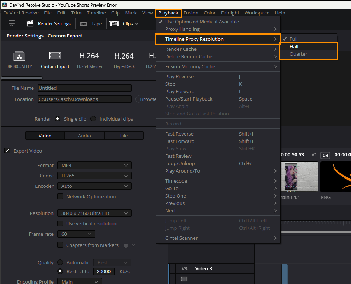
Task: Expand the Clips dropdown chevron
Action: coord(137,24)
